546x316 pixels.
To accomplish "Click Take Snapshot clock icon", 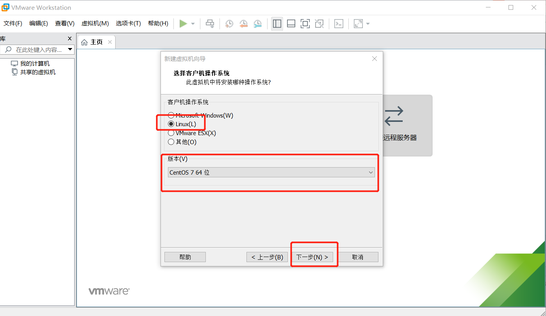I will tap(229, 24).
